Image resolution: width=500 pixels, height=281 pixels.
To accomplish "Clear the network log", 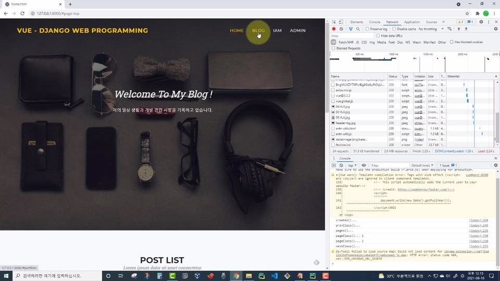I will 341,29.
